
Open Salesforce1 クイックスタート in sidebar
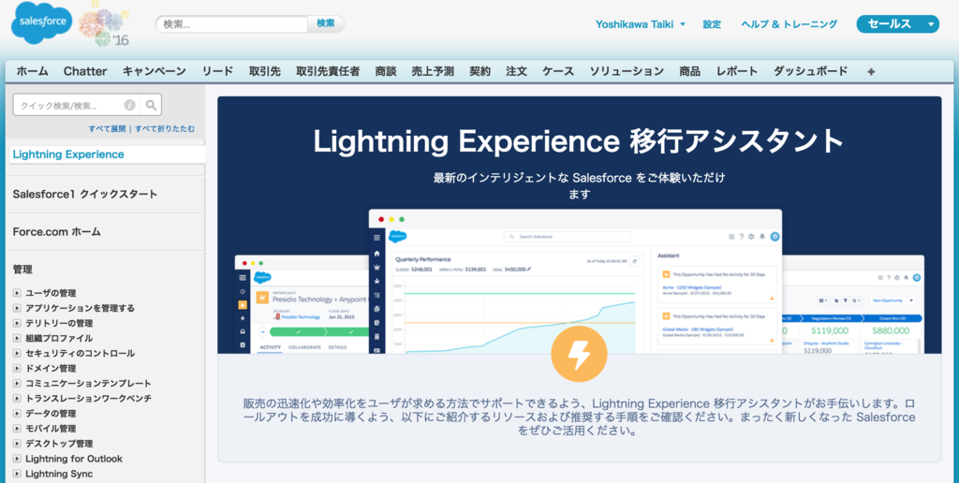[x=85, y=195]
